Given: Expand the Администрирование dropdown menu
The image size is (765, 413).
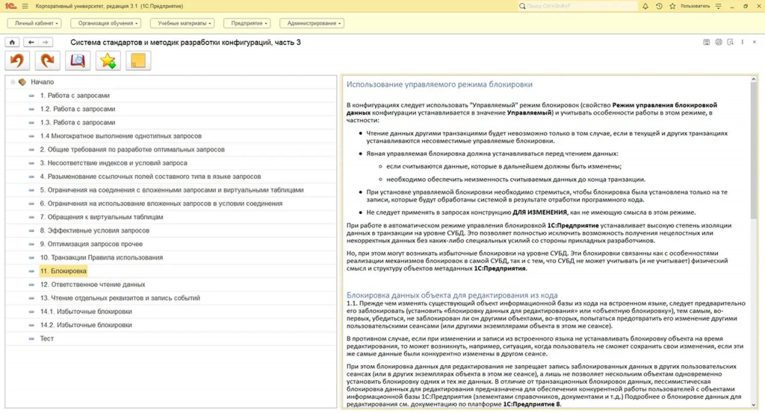Looking at the screenshot, I should pyautogui.click(x=312, y=23).
